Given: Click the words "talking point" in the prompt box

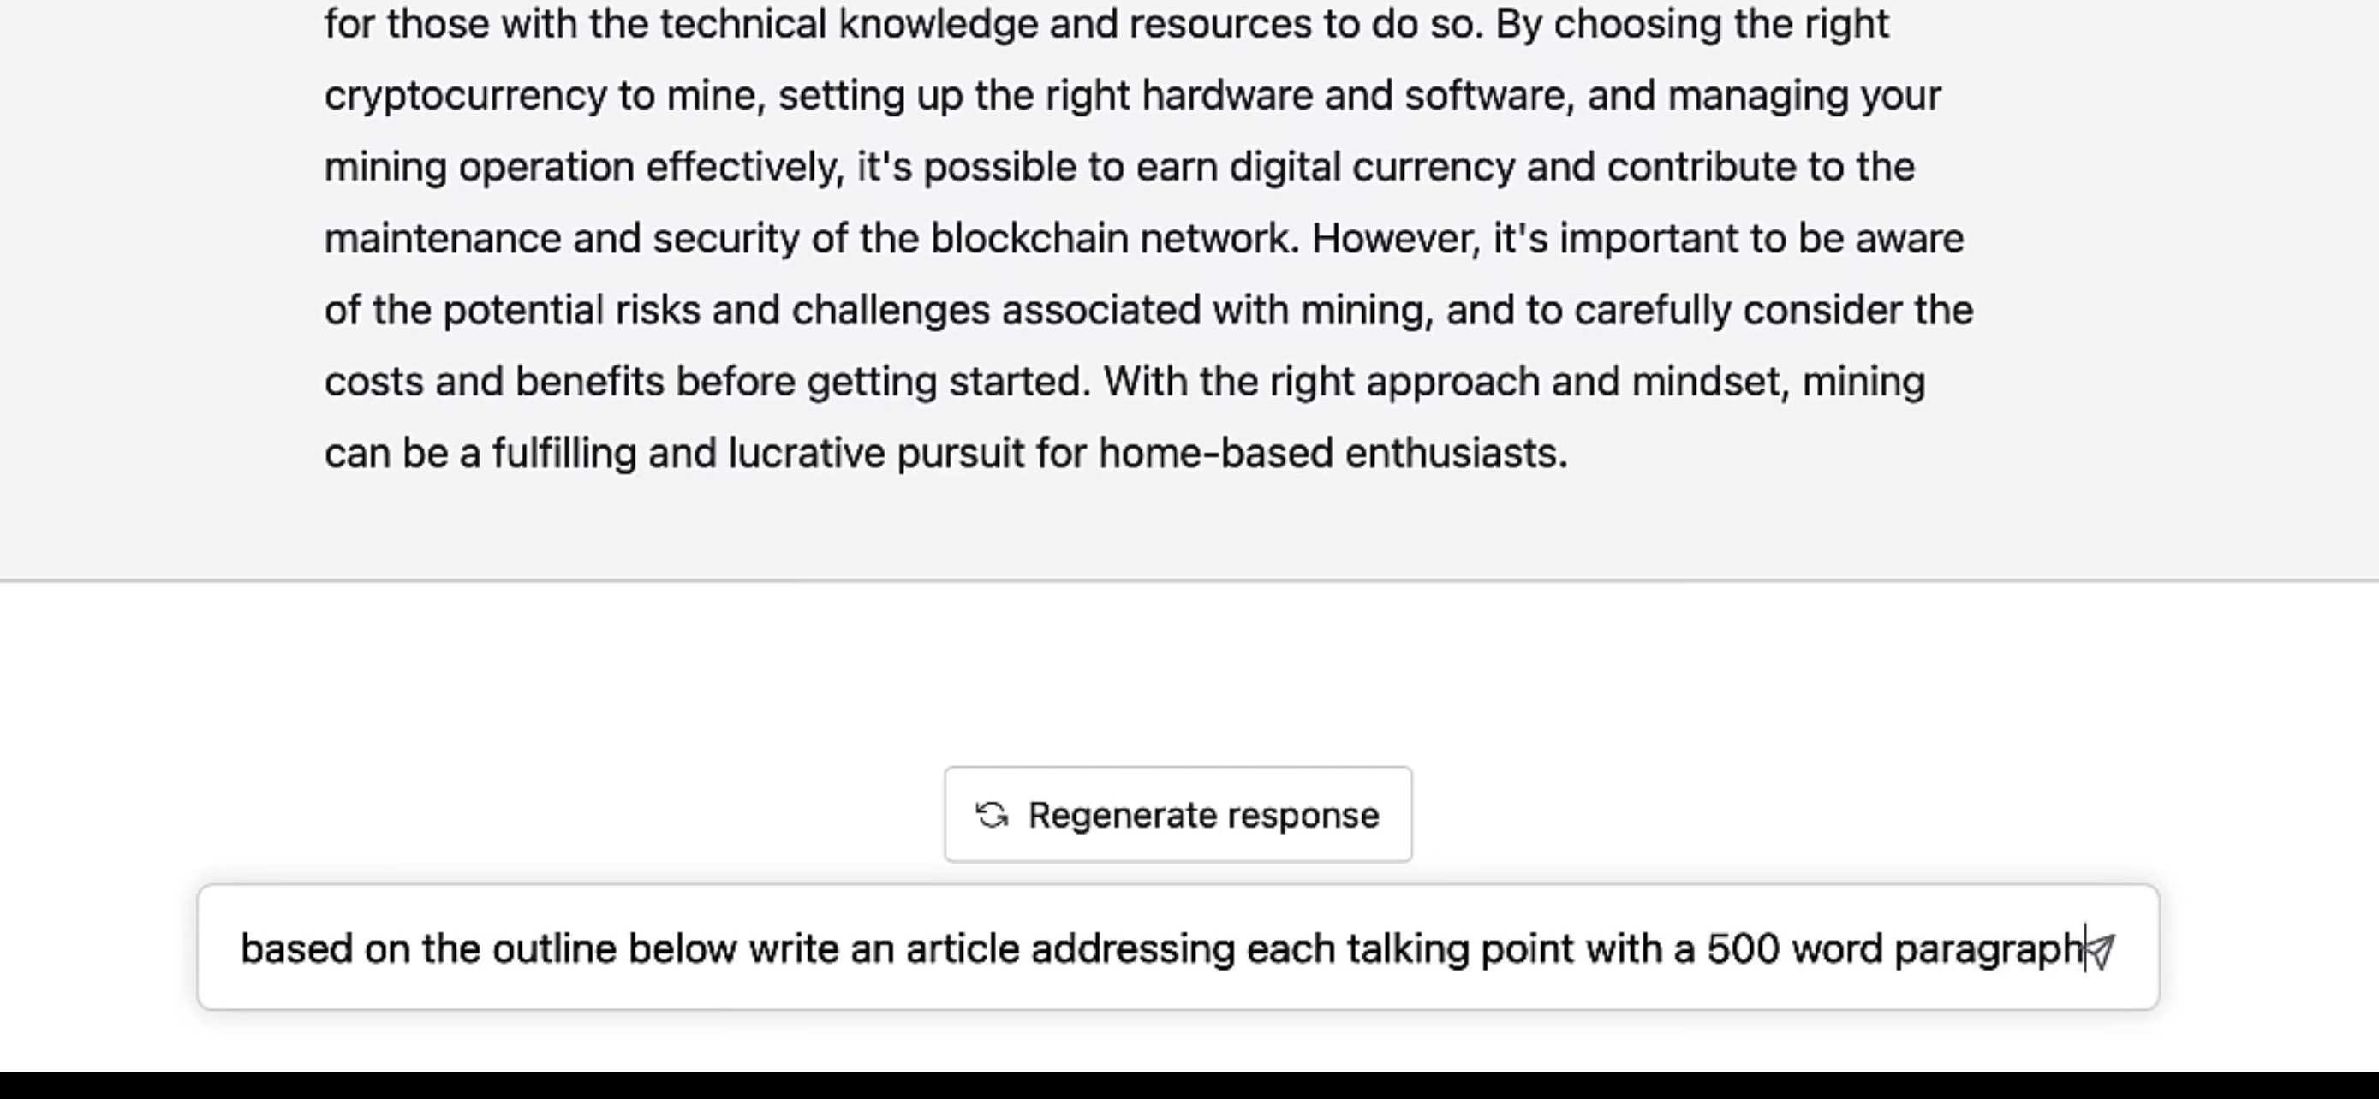Looking at the screenshot, I should coord(1460,949).
